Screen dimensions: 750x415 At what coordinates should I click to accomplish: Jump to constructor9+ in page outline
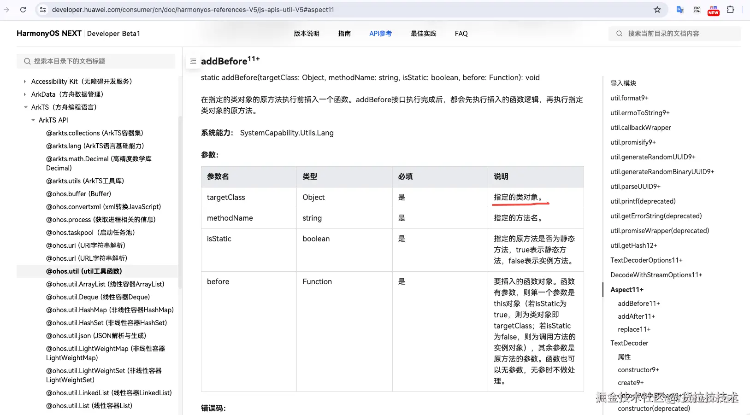tap(638, 370)
